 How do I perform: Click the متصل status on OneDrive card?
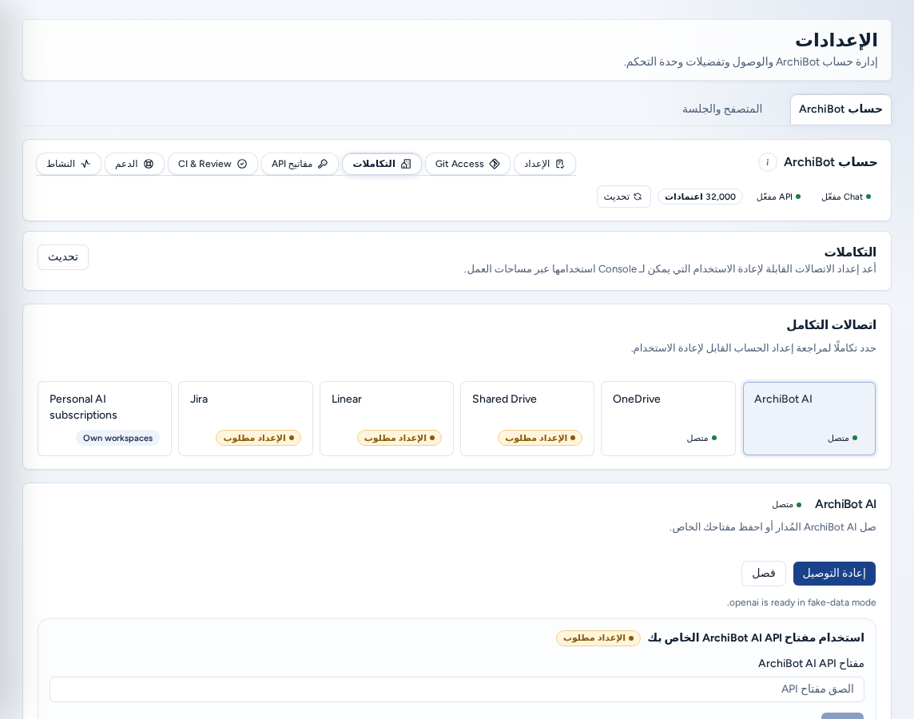click(701, 438)
